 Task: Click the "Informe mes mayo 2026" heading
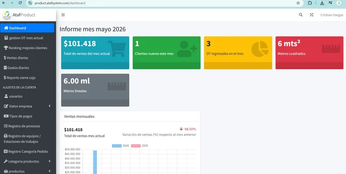coord(93,29)
